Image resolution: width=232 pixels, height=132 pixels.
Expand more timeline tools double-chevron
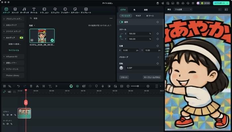[56, 86]
